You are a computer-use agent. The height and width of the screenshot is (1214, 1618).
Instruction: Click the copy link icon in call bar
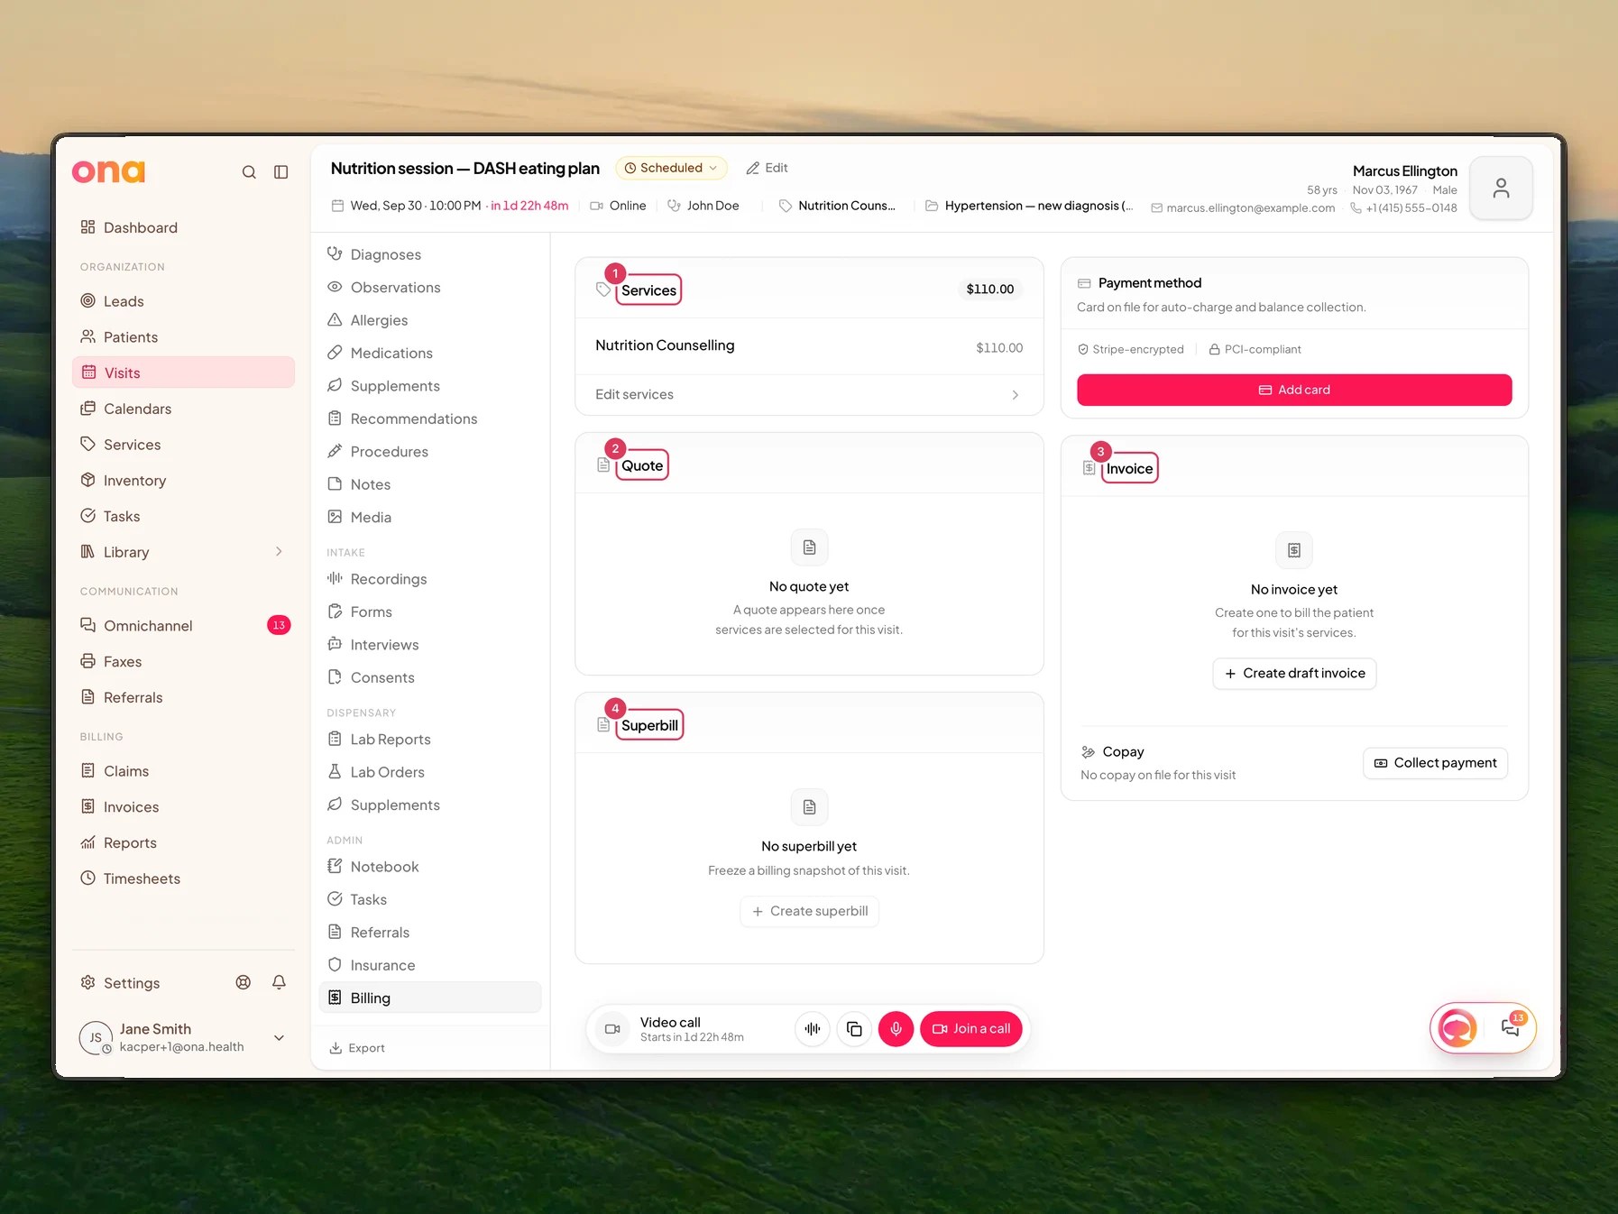click(854, 1028)
